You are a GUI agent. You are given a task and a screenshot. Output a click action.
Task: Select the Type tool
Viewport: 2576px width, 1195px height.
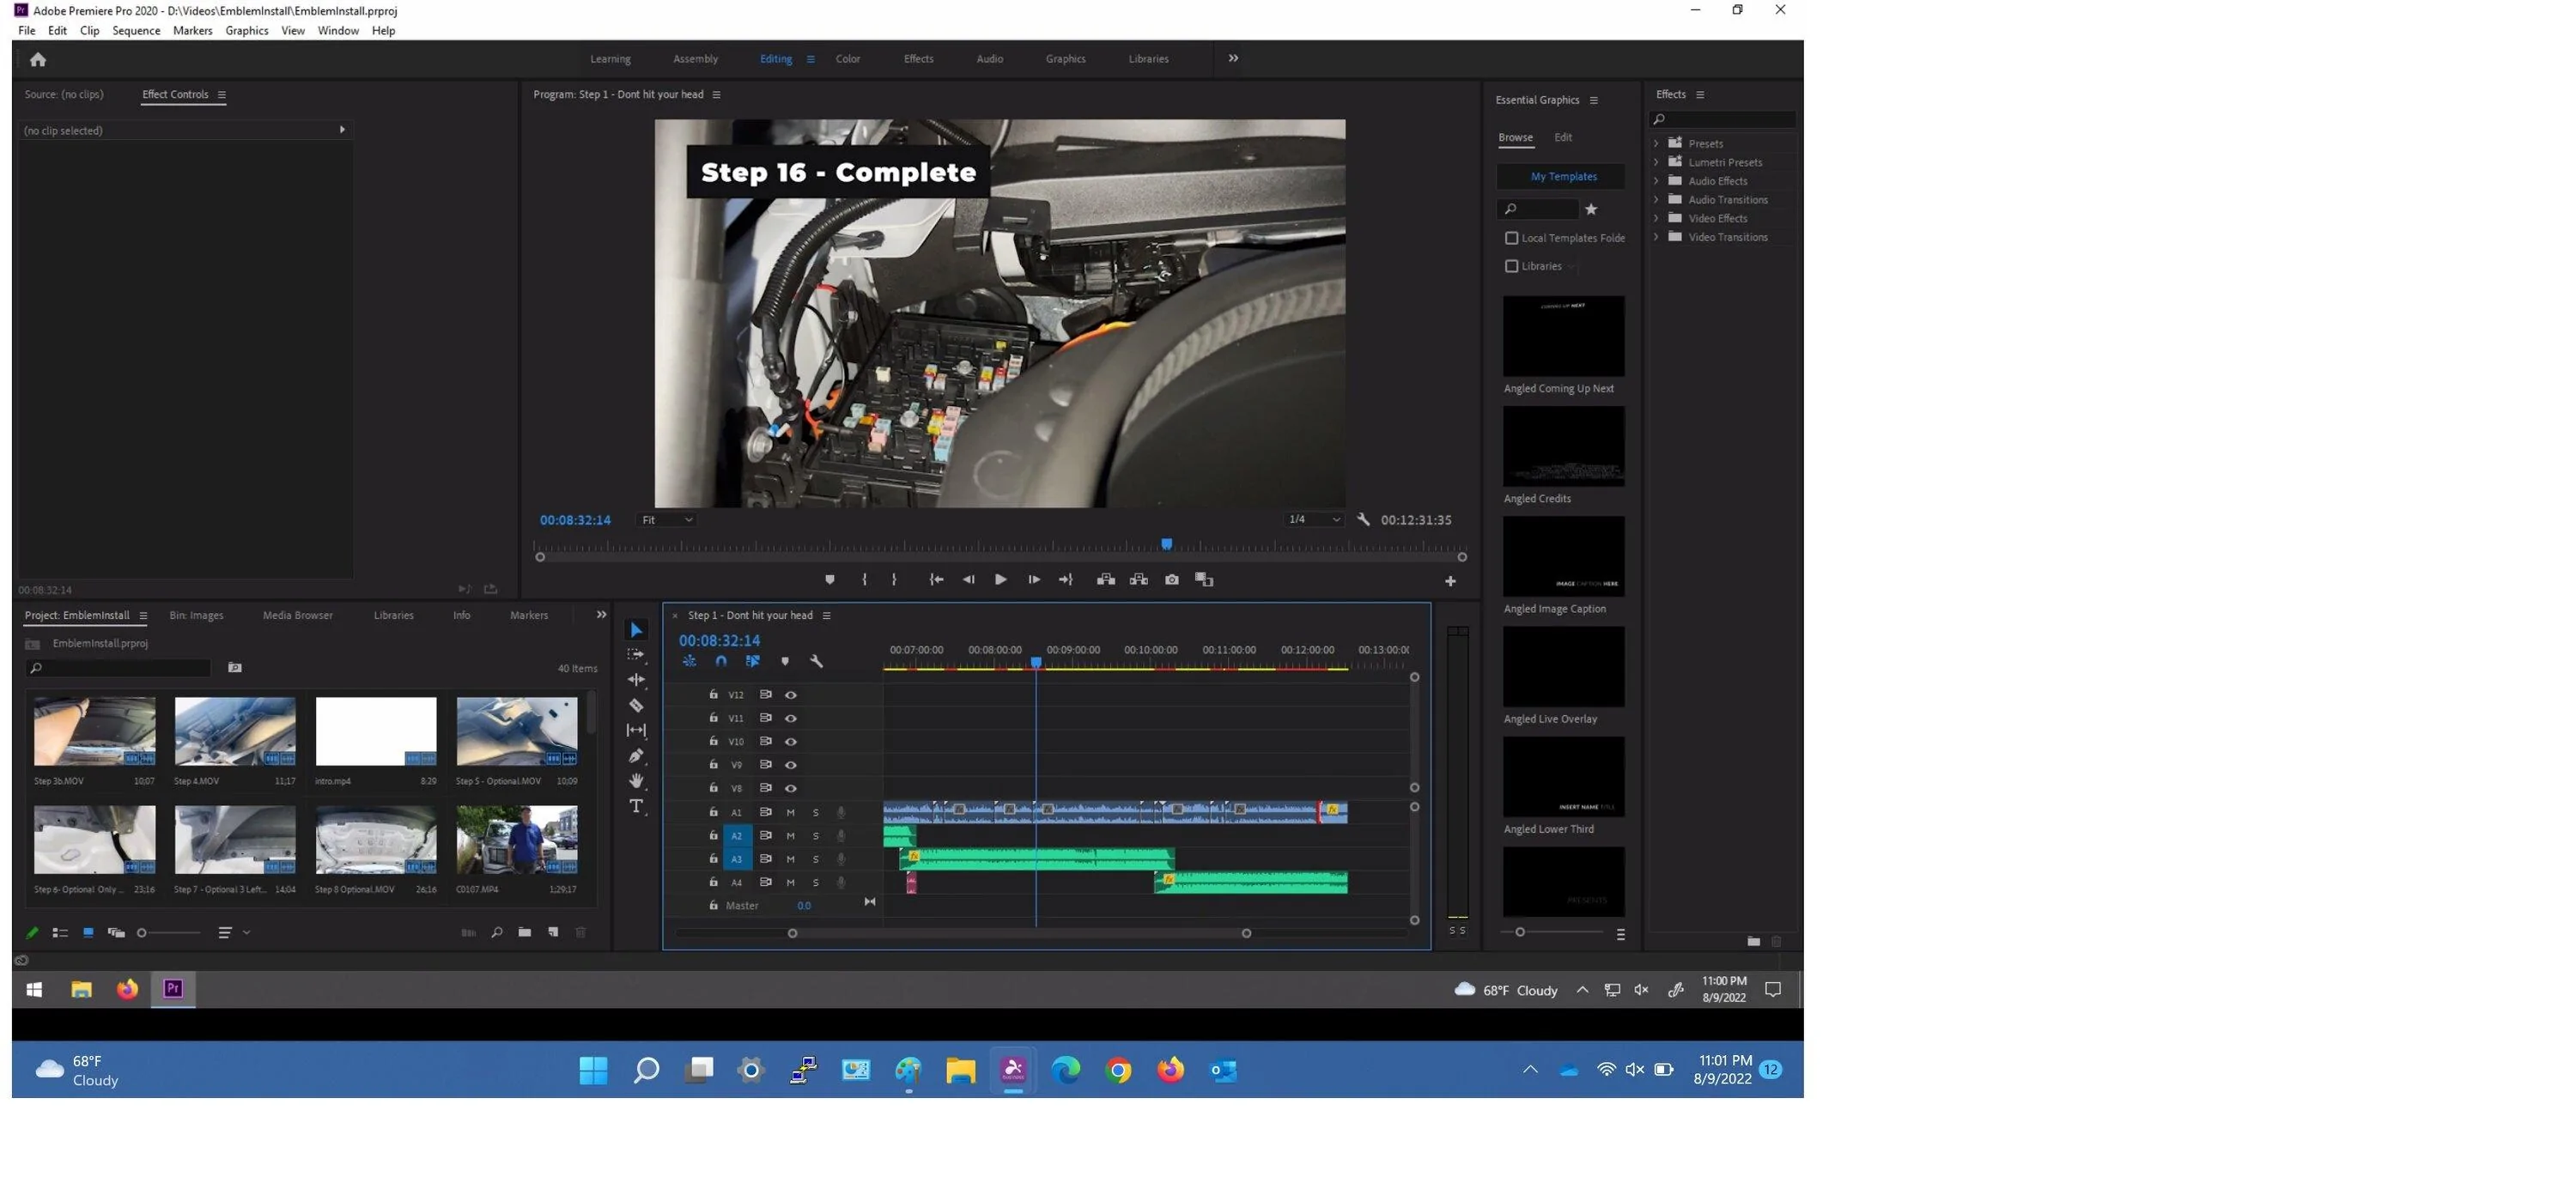coord(636,806)
